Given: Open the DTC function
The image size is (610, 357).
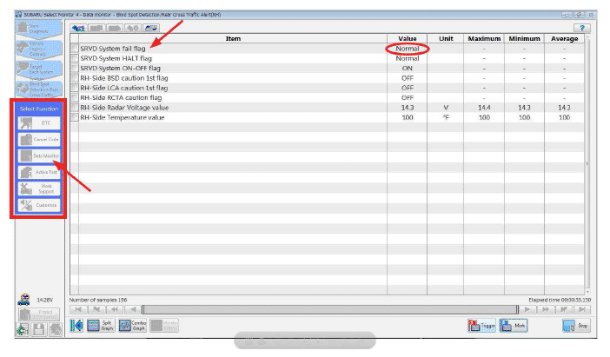Looking at the screenshot, I should 36,123.
